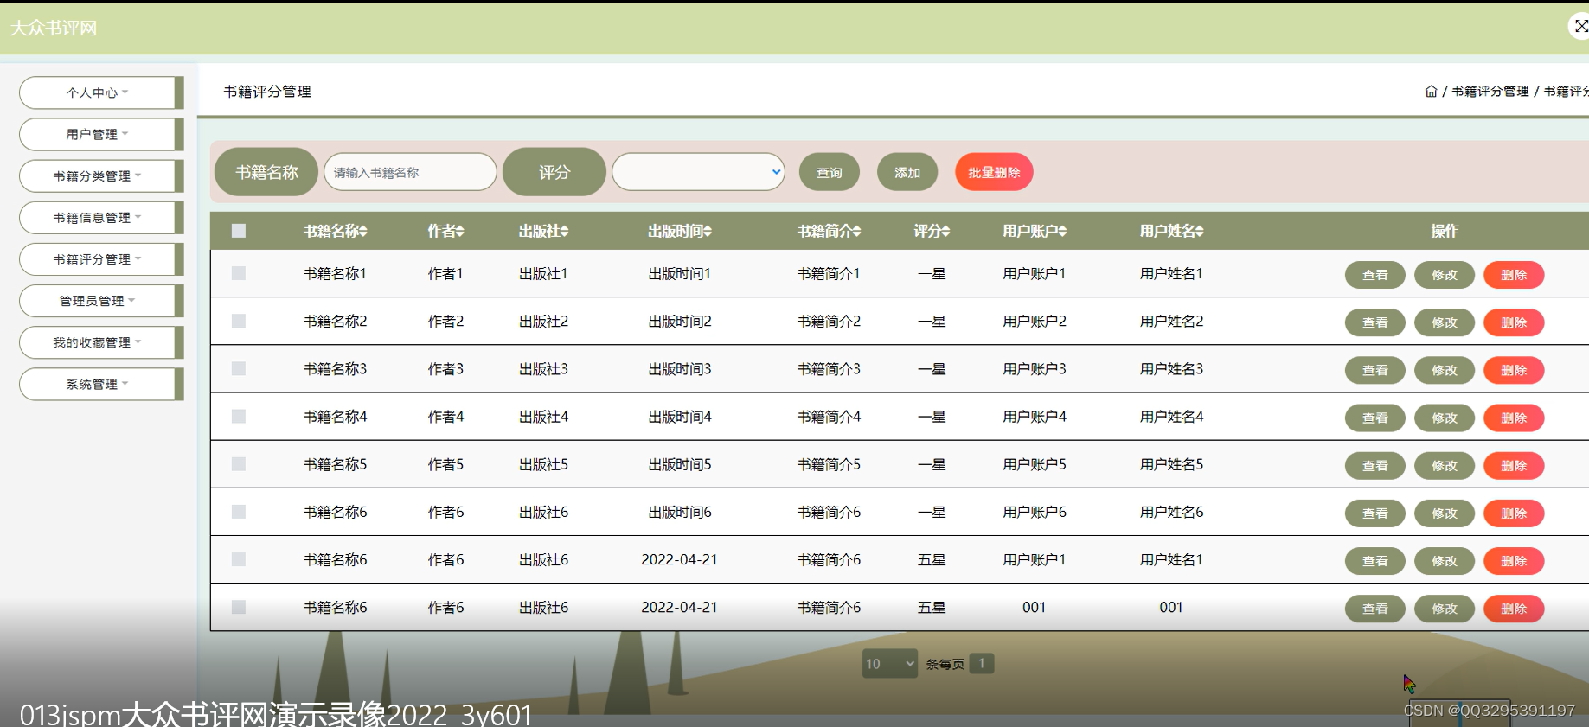
Task: Sort by 用户账户 column header
Action: tap(1035, 232)
